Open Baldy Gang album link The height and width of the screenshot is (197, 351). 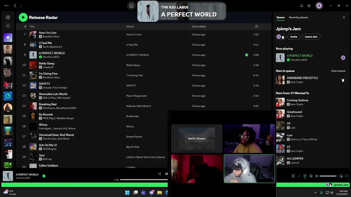point(133,65)
